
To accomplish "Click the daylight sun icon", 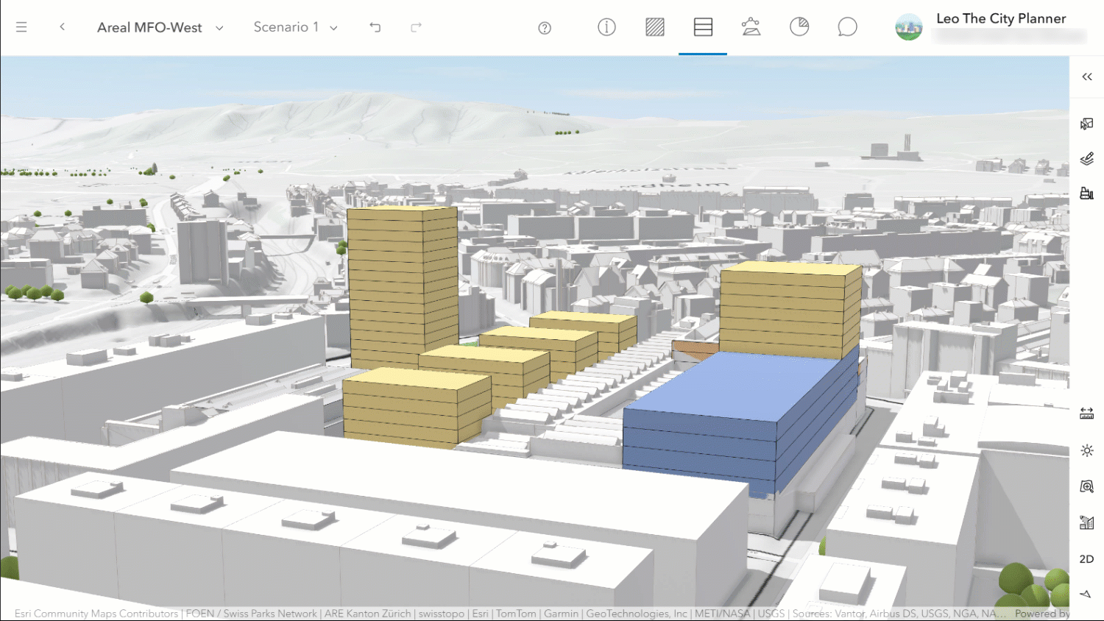I will tap(1087, 450).
